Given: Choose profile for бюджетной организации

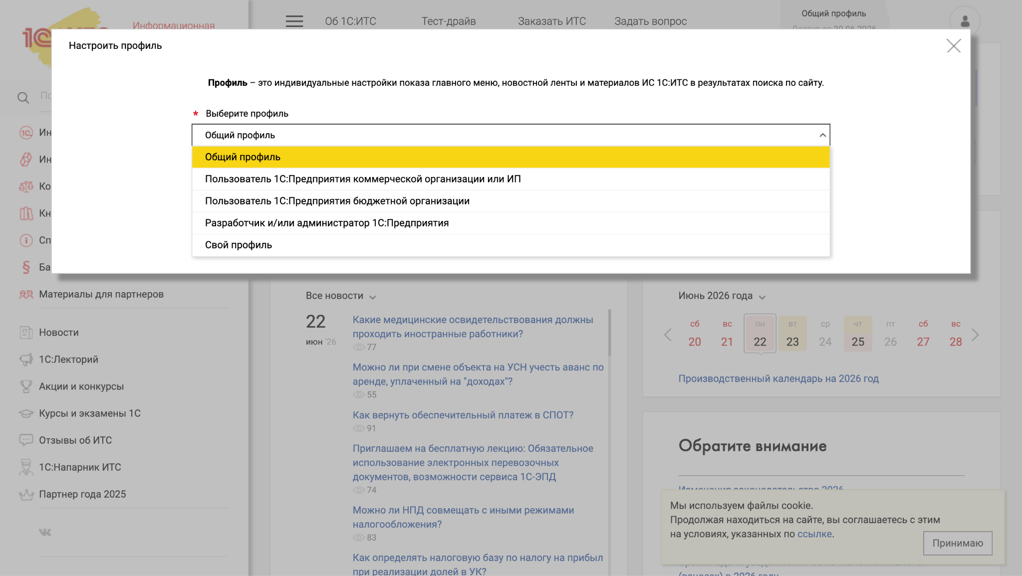Looking at the screenshot, I should pos(511,201).
